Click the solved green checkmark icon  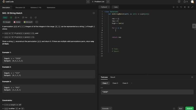click(x=11, y=18)
